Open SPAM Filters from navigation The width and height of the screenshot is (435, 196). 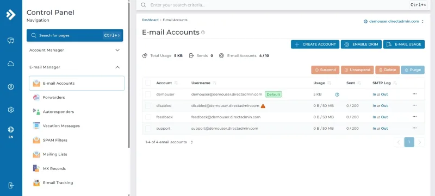click(55, 141)
